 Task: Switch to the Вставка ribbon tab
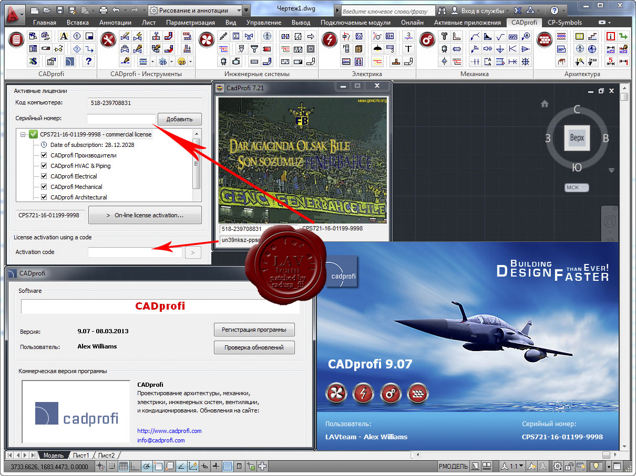79,23
